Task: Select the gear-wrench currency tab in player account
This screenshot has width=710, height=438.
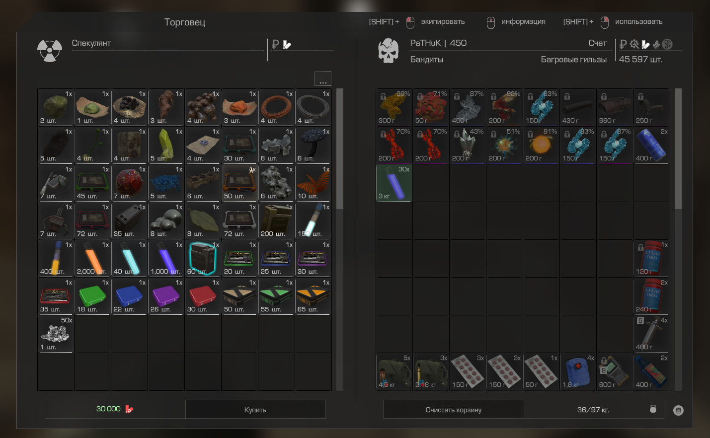Action: click(634, 45)
